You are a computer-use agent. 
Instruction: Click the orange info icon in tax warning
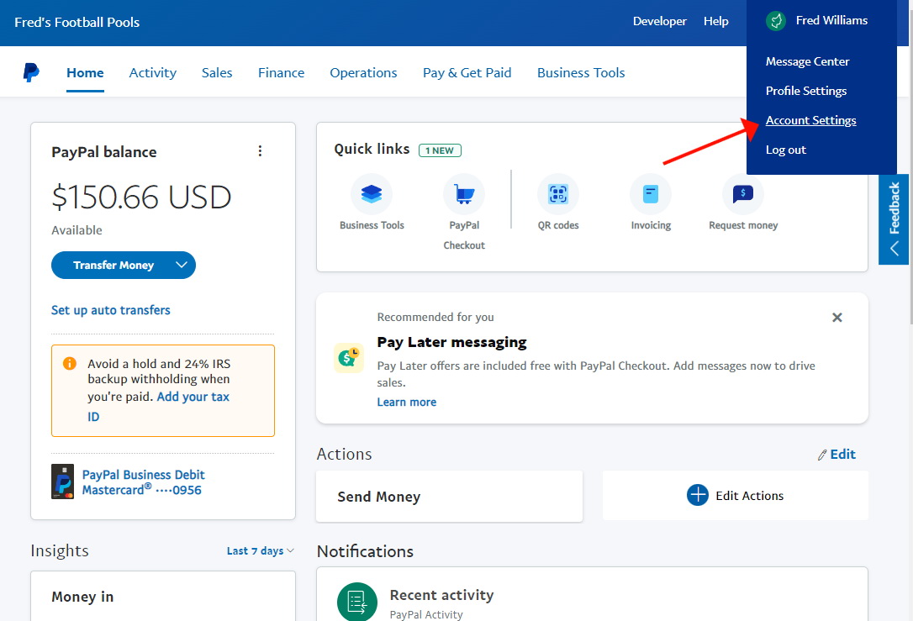click(69, 364)
